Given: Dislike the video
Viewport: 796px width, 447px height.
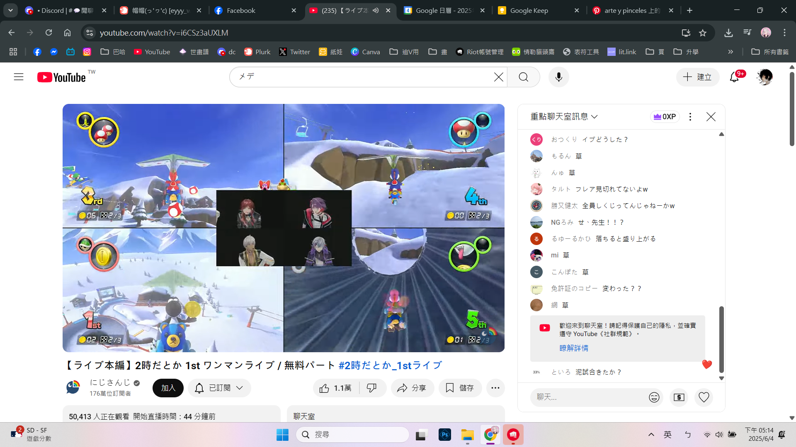Looking at the screenshot, I should [x=372, y=388].
